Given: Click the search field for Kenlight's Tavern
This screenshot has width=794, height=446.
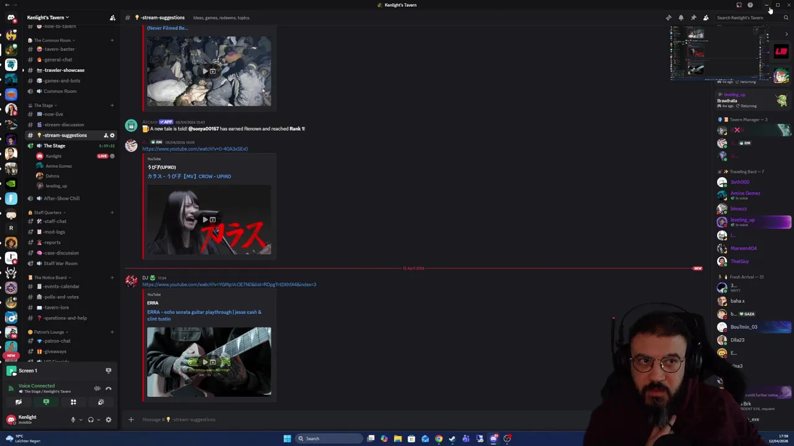Looking at the screenshot, I should click(752, 17).
